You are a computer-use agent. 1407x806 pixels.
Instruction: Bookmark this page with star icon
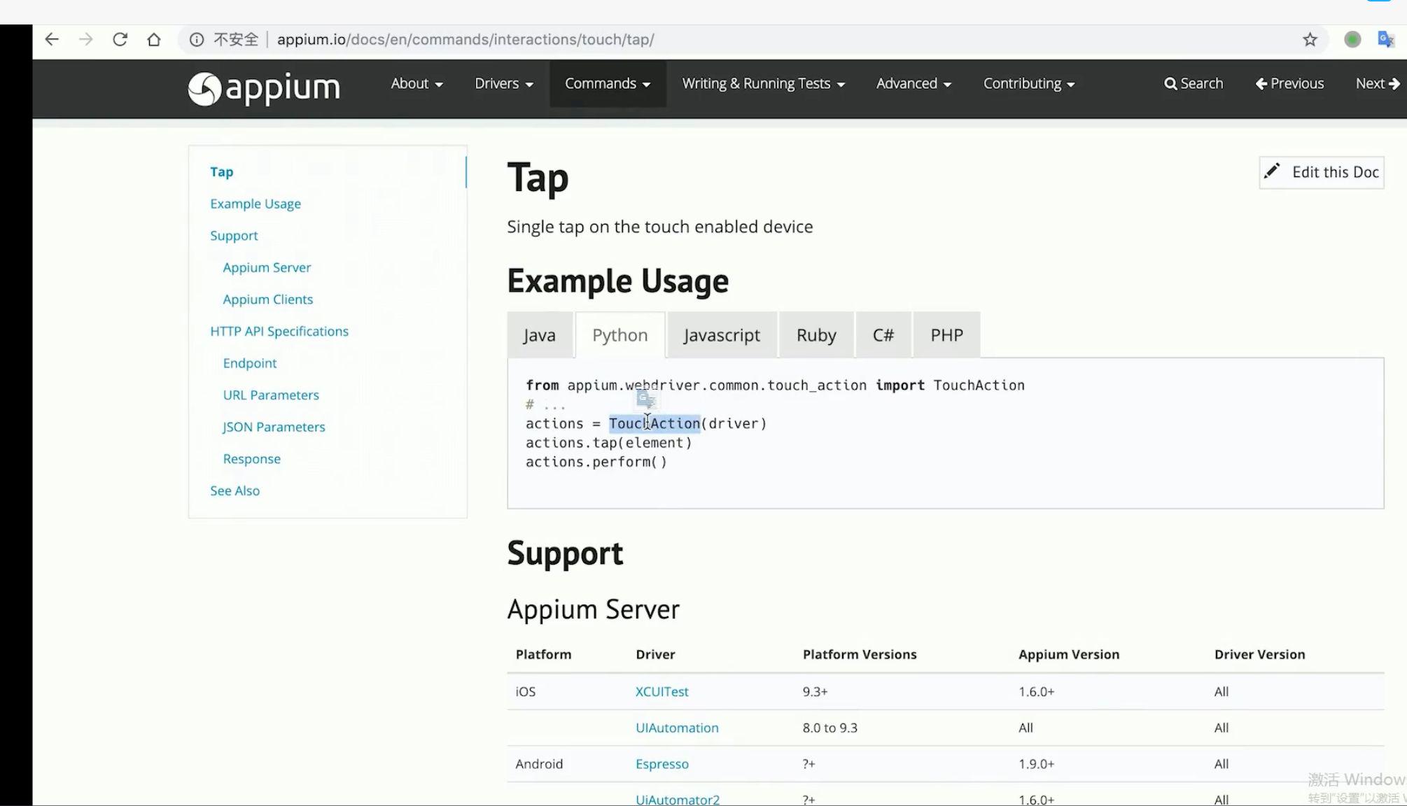(x=1310, y=39)
